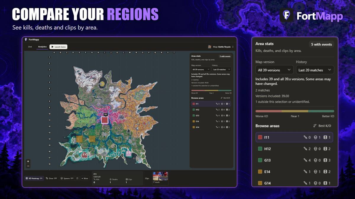Image resolution: width=355 pixels, height=199 pixels.
Task: Click the pink ghost icon on the map
Action: pyautogui.click(x=129, y=153)
